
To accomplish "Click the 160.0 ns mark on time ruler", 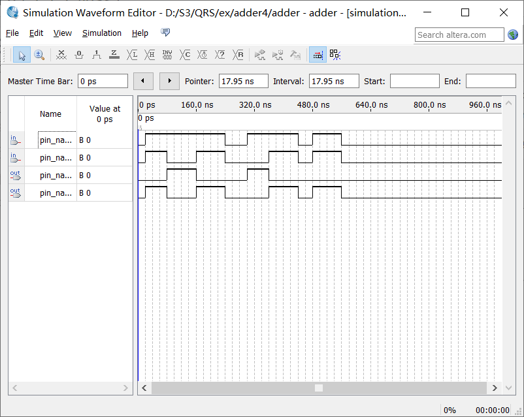I will [197, 105].
